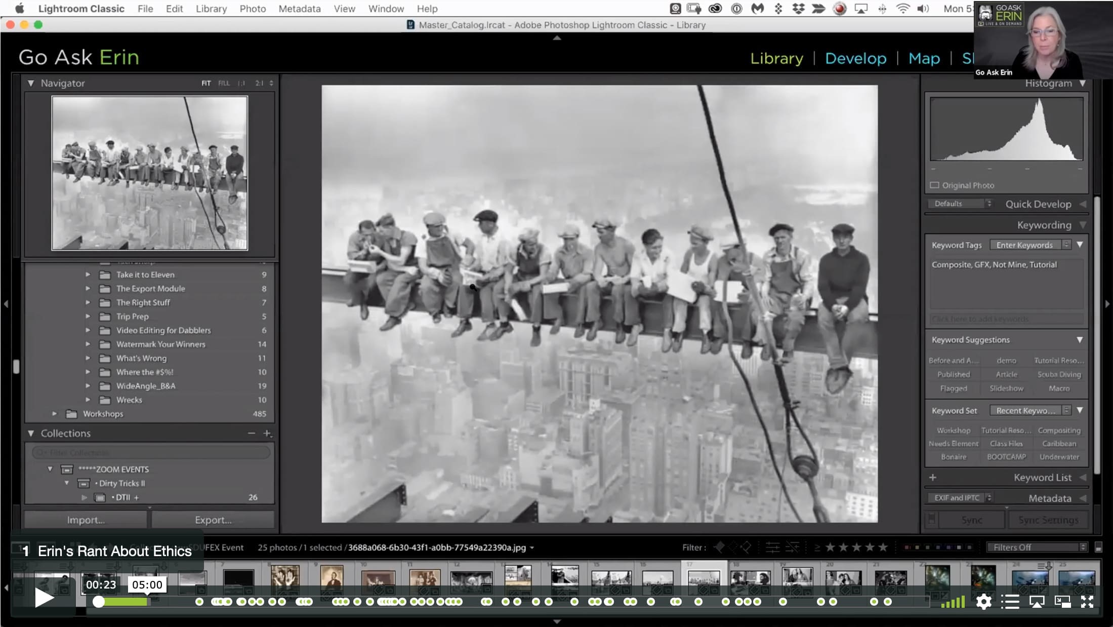Click the AirPlay icon in the video player
Screen dimensions: 1113x627
(1037, 602)
